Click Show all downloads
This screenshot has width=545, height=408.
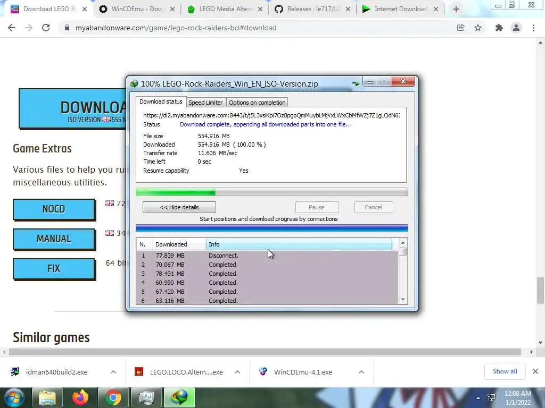505,371
